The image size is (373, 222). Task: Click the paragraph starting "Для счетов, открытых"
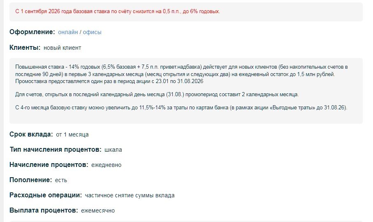pyautogui.click(x=157, y=95)
